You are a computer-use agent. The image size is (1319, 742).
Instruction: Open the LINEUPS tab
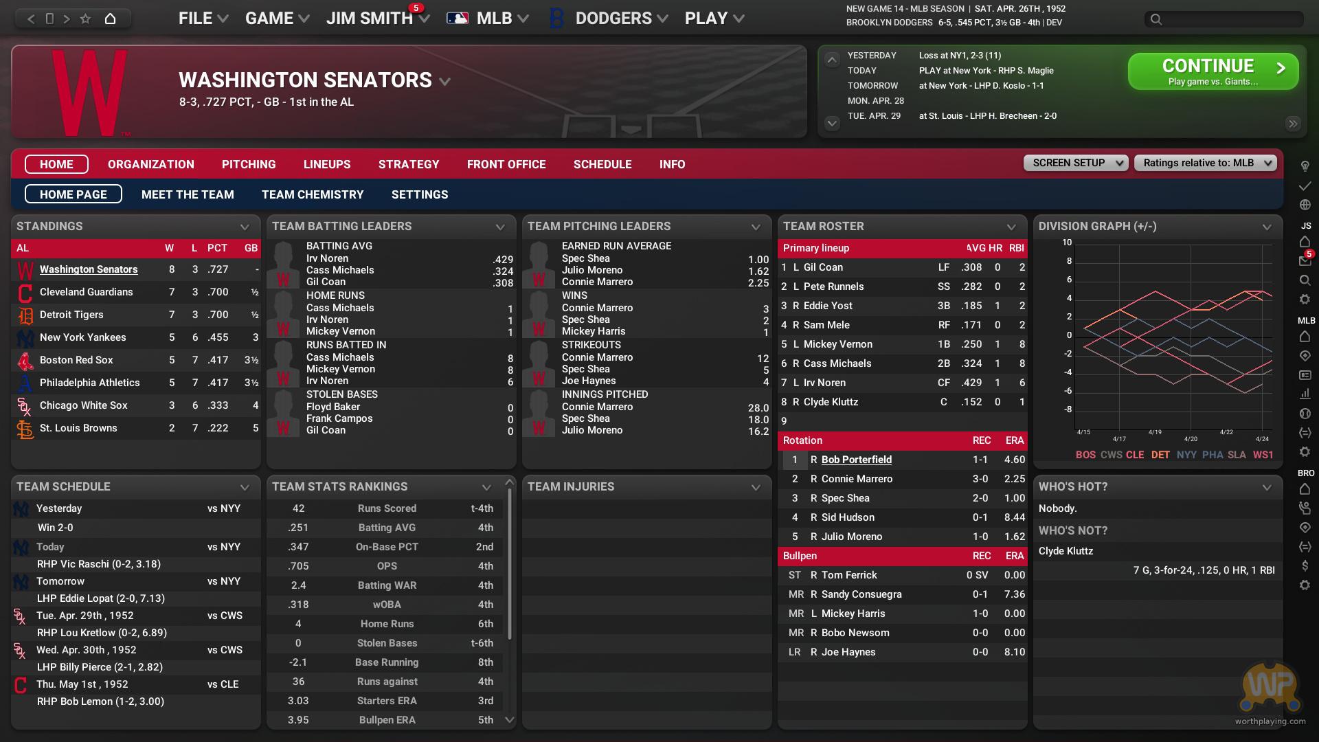click(327, 164)
